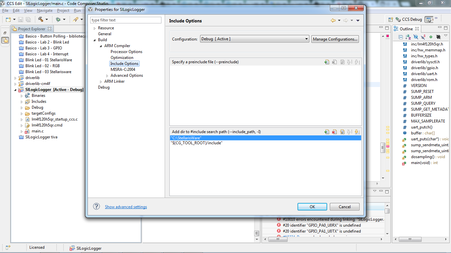Click the Debug bug icon in the toolbar
Viewport: 451px width, 253px height.
click(58, 19)
